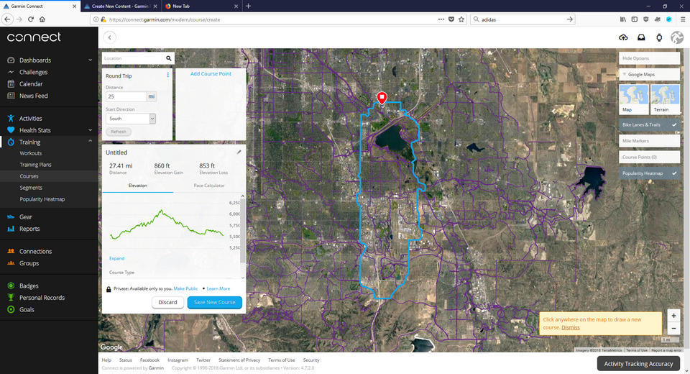Screen dimensions: 690x374
Task: Click the watch device icon
Action: 658,37
